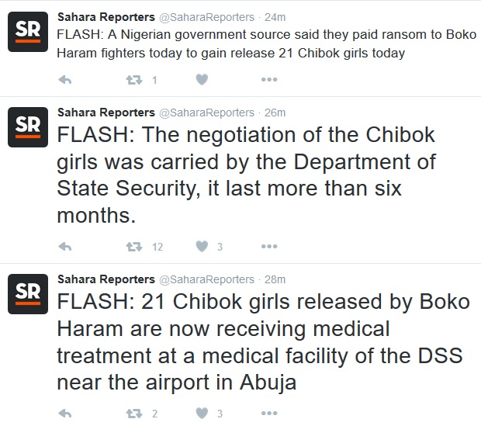Open more options on medical treatment tweet
Screen dimensions: 481x426
[x=269, y=414]
